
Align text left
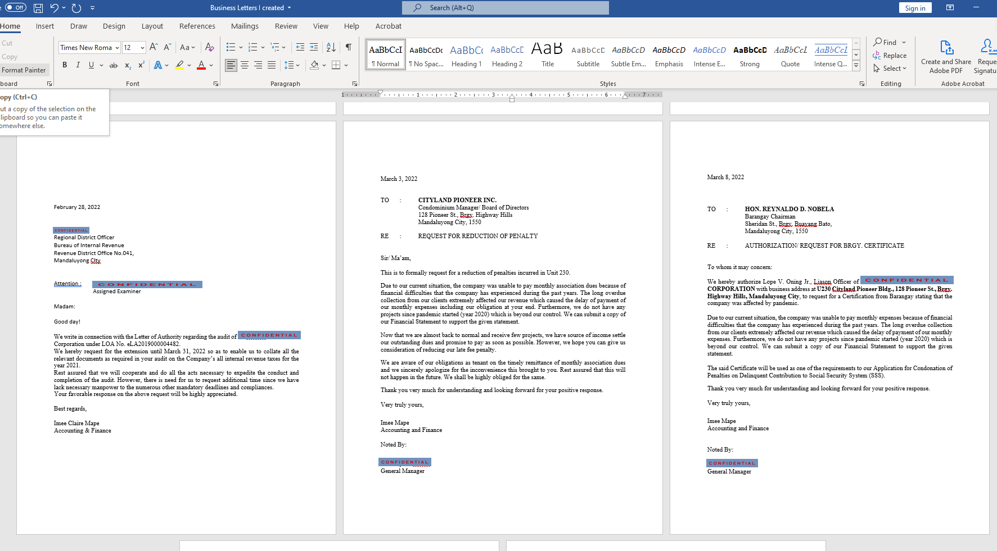click(231, 65)
